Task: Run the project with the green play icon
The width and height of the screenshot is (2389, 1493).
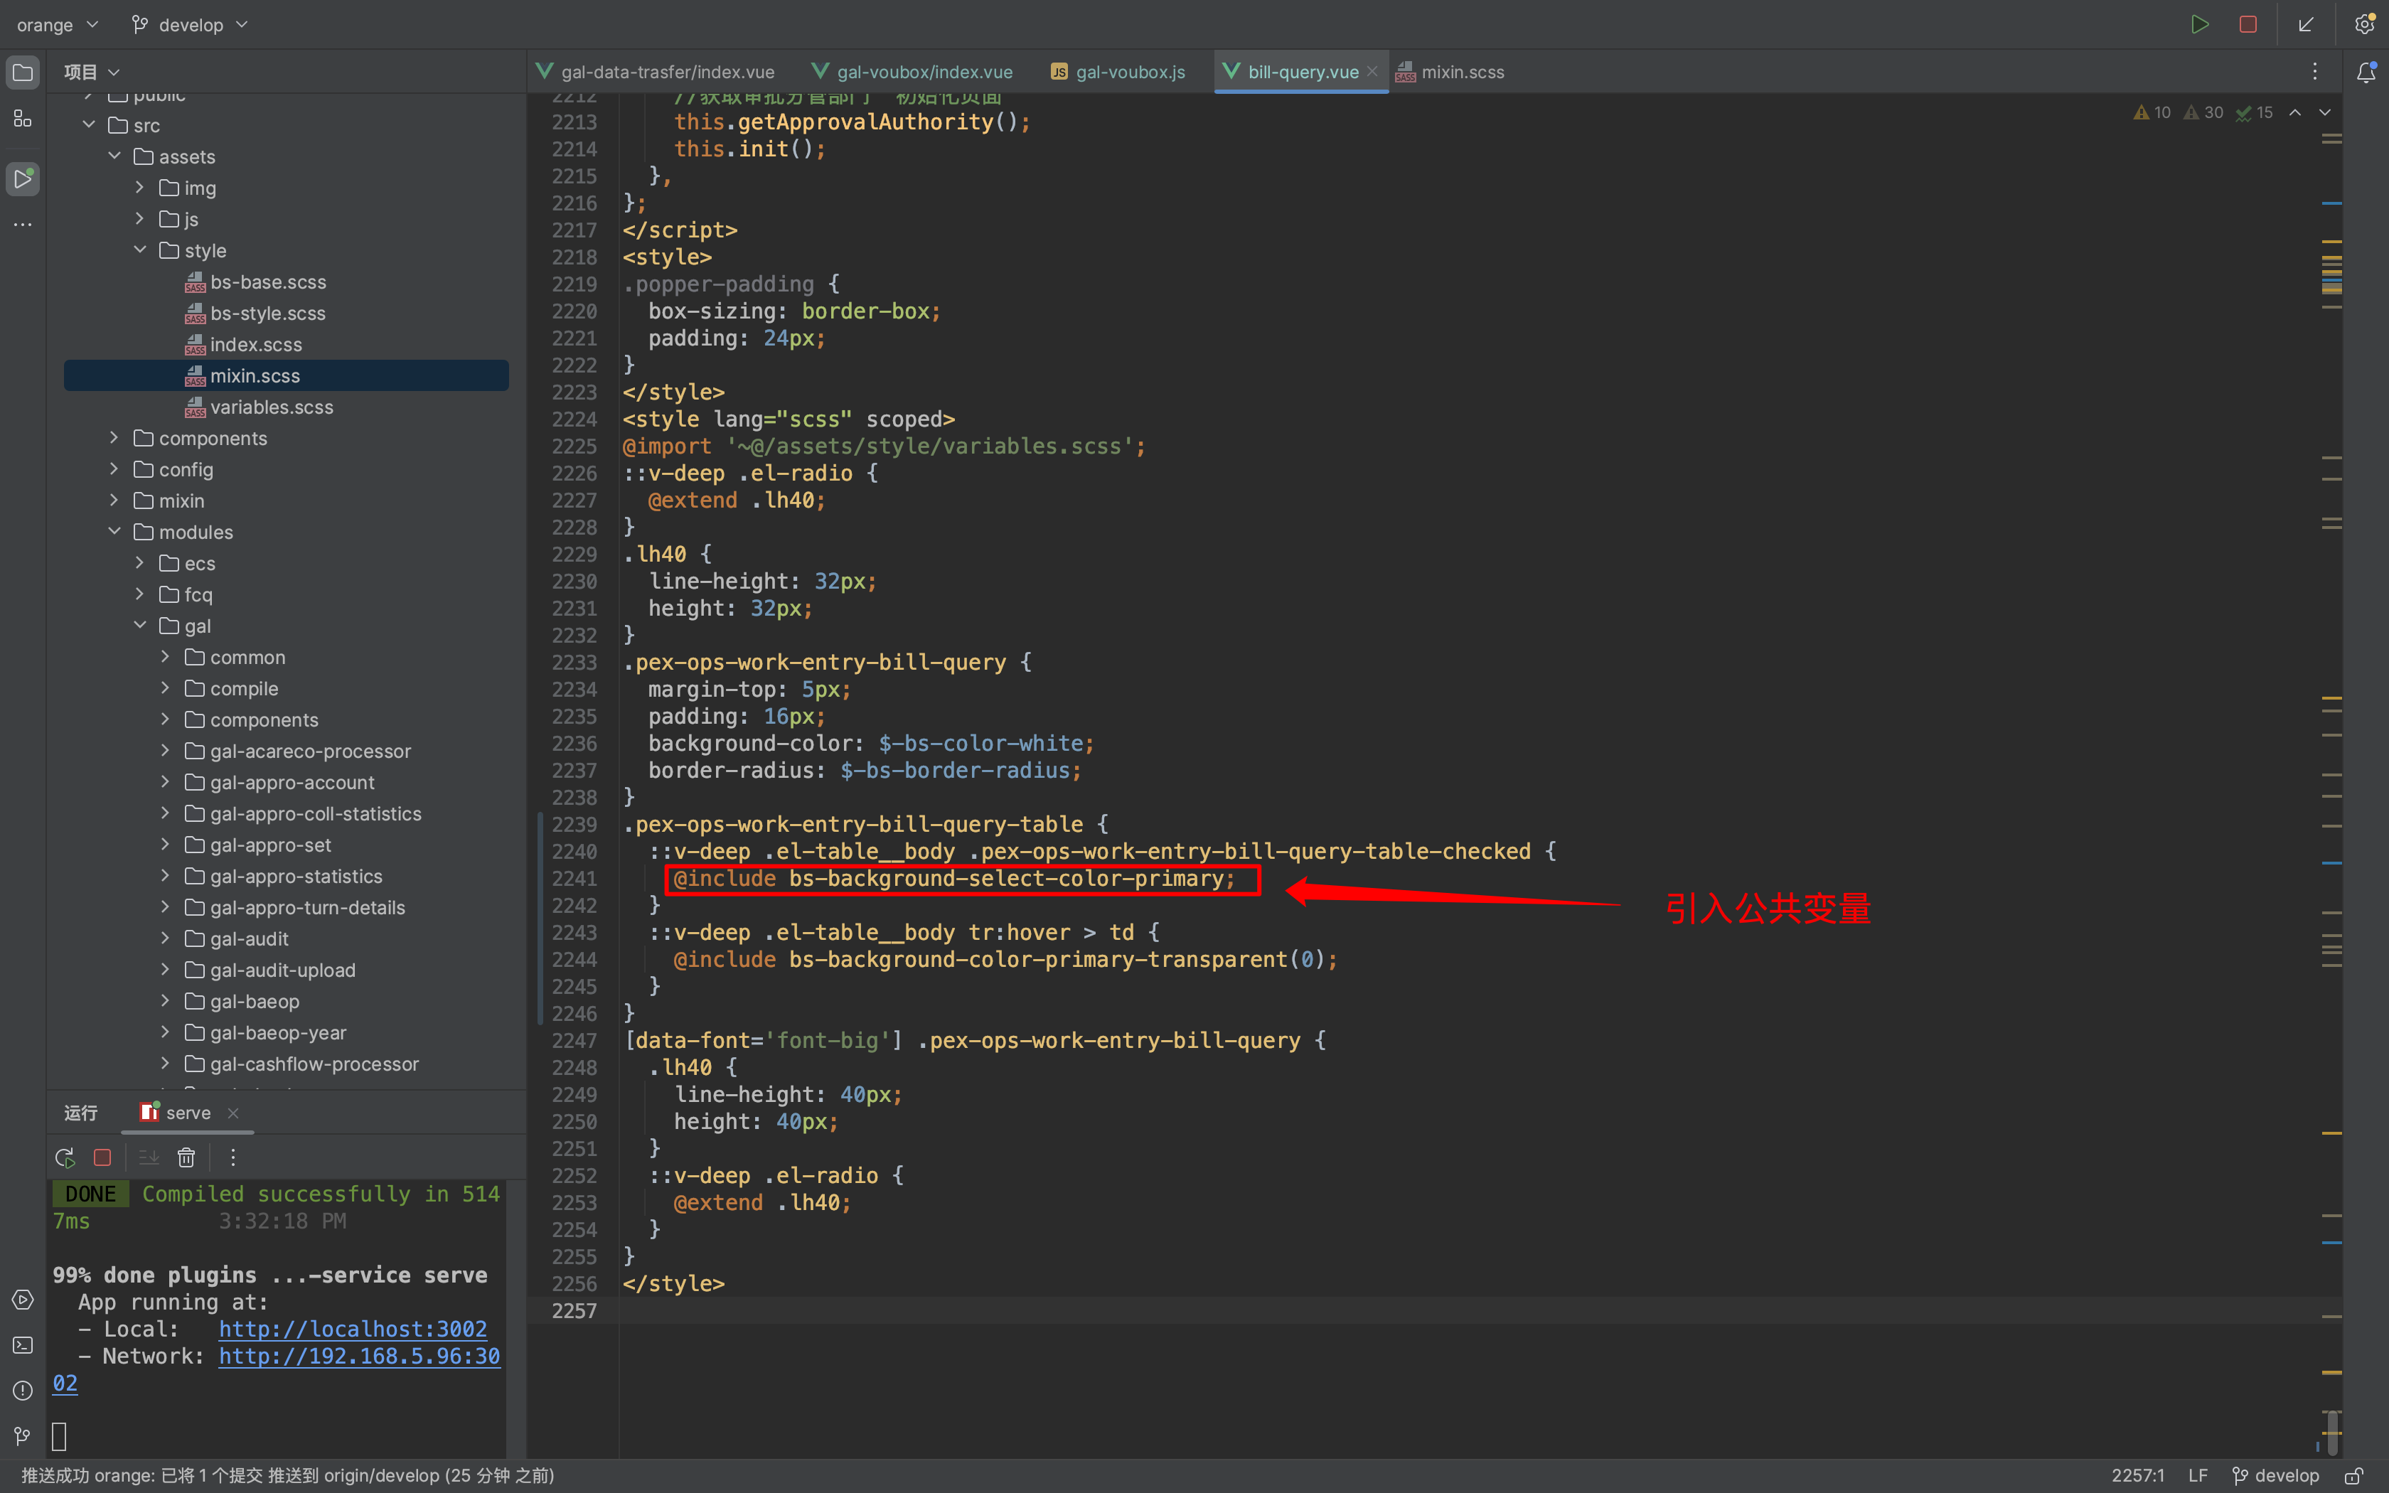Action: (2199, 25)
